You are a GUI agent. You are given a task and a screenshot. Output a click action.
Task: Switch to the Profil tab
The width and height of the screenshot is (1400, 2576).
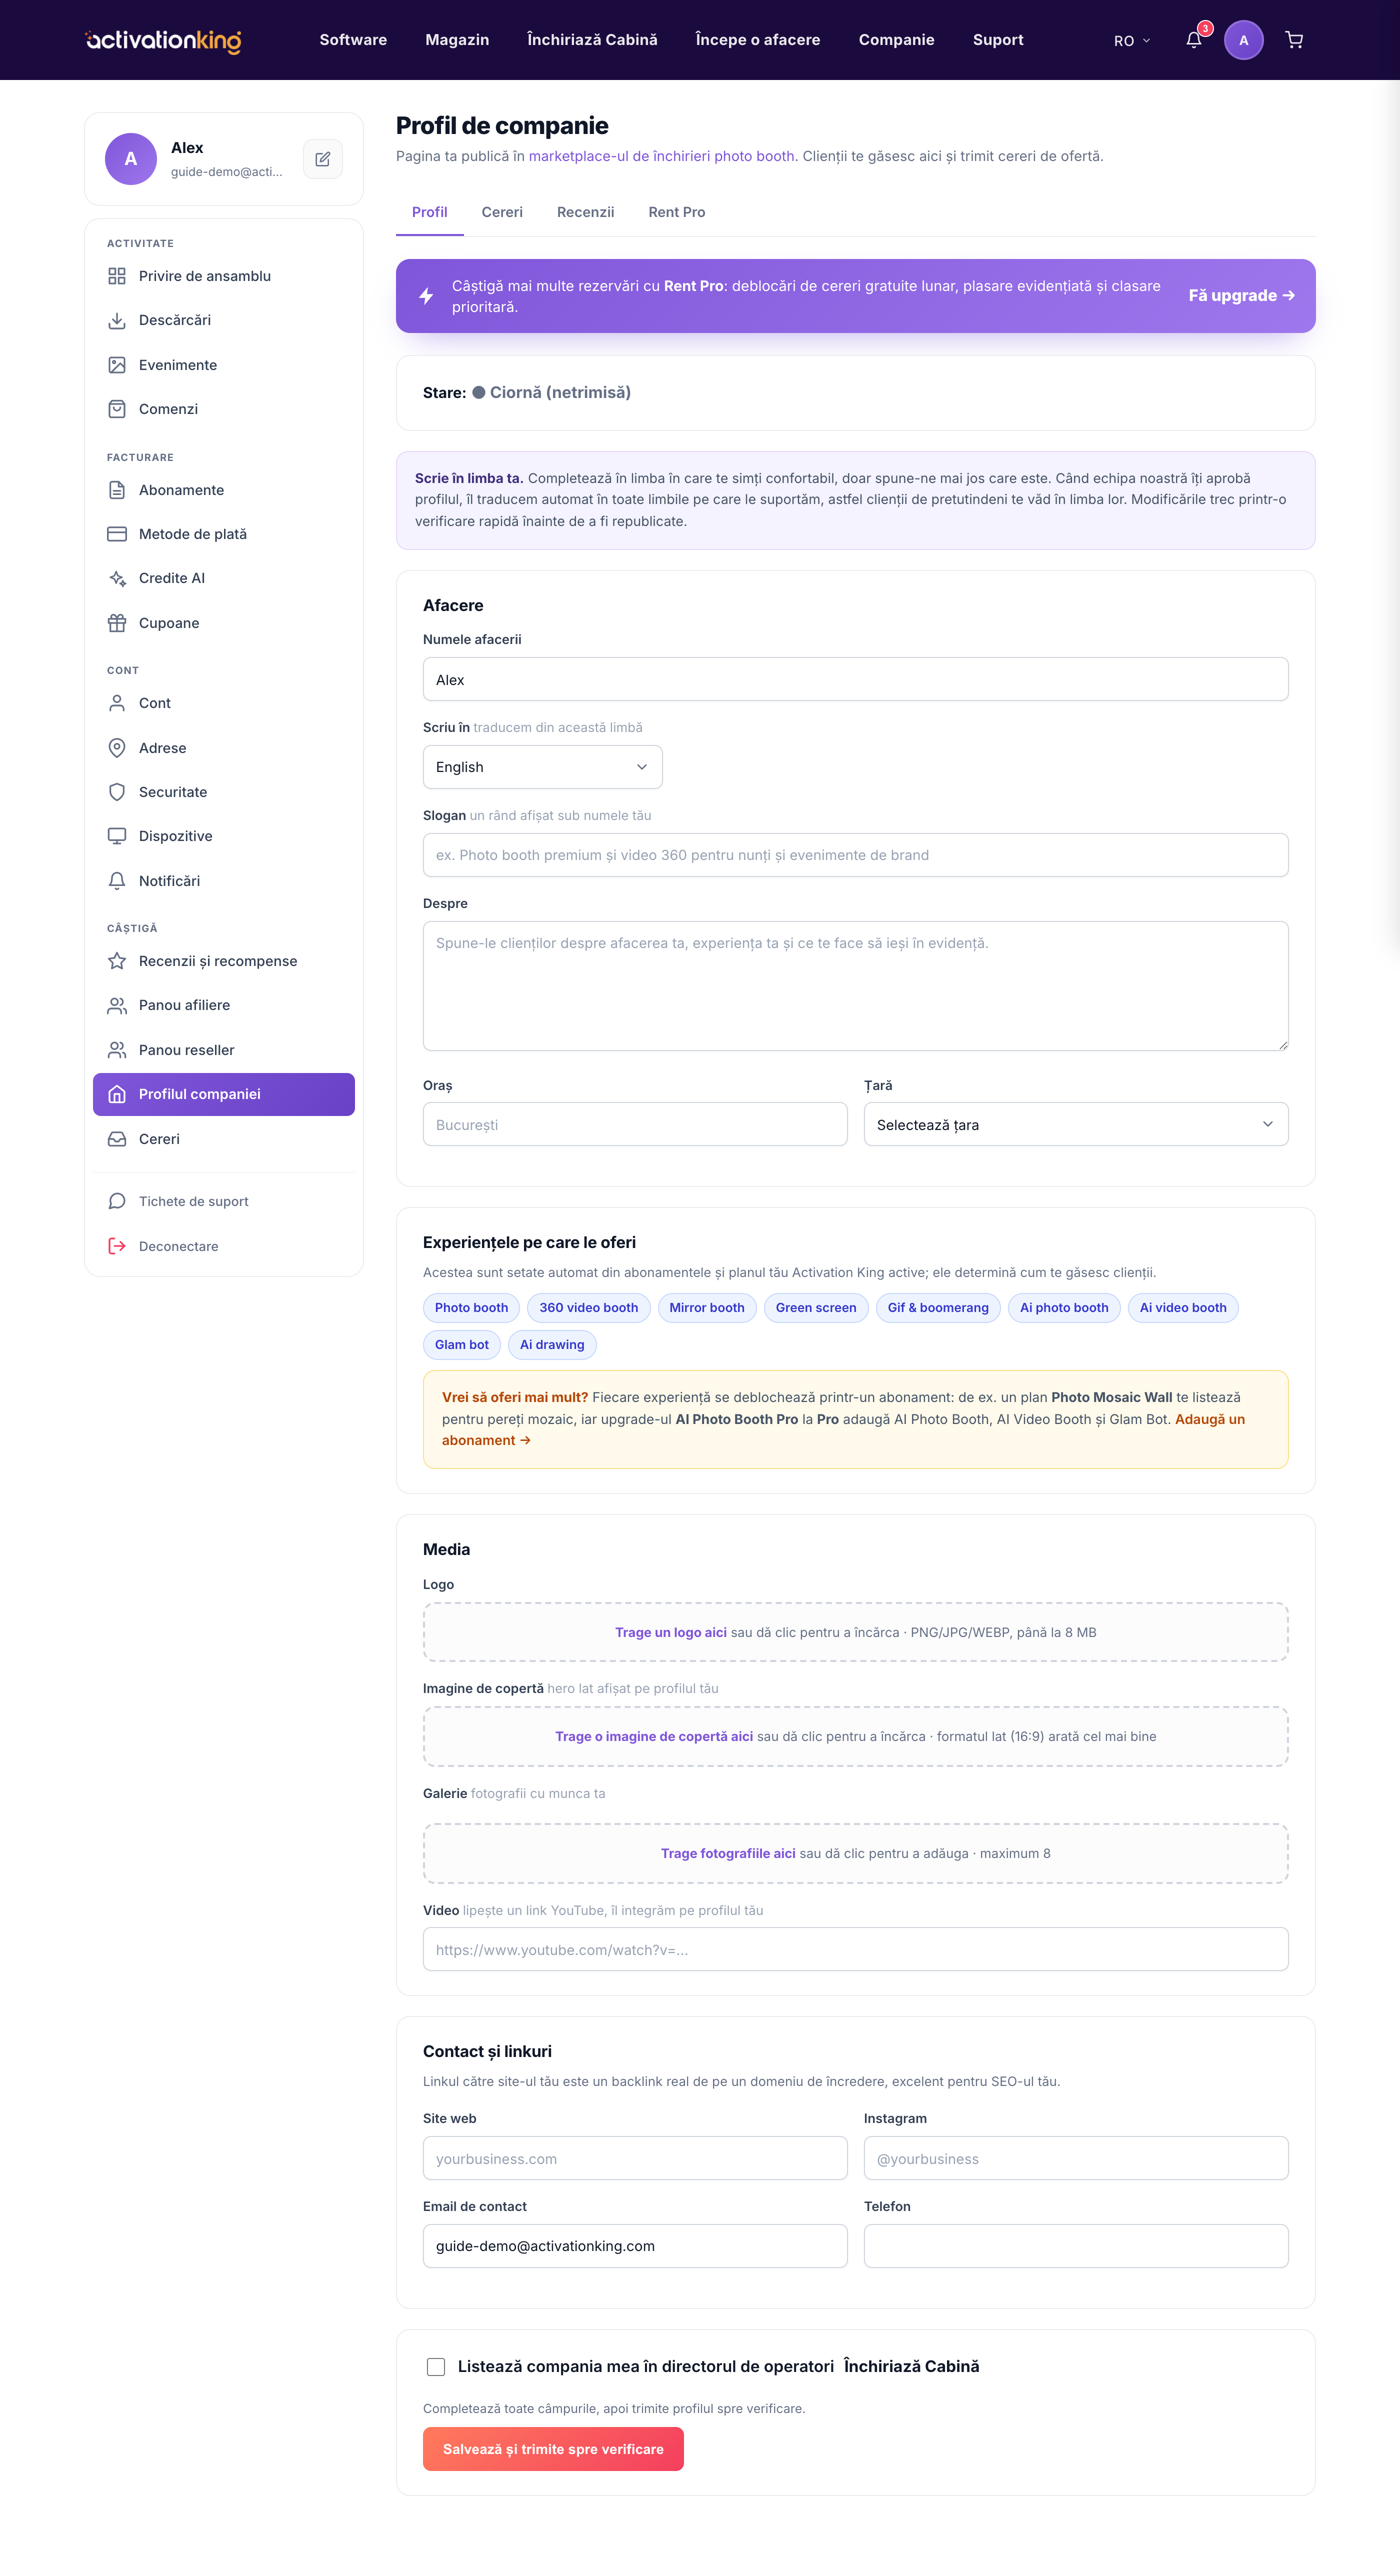[429, 212]
